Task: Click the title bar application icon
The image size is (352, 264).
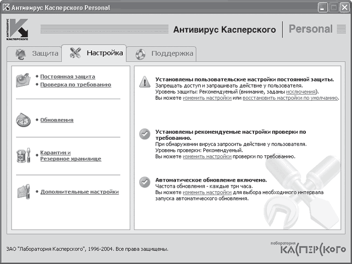Action: click(x=6, y=8)
